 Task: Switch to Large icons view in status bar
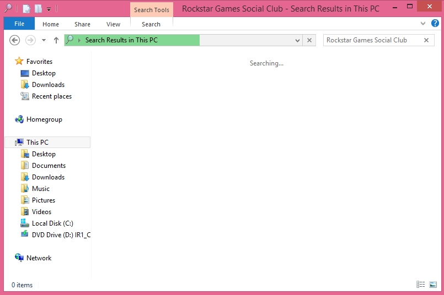432,284
